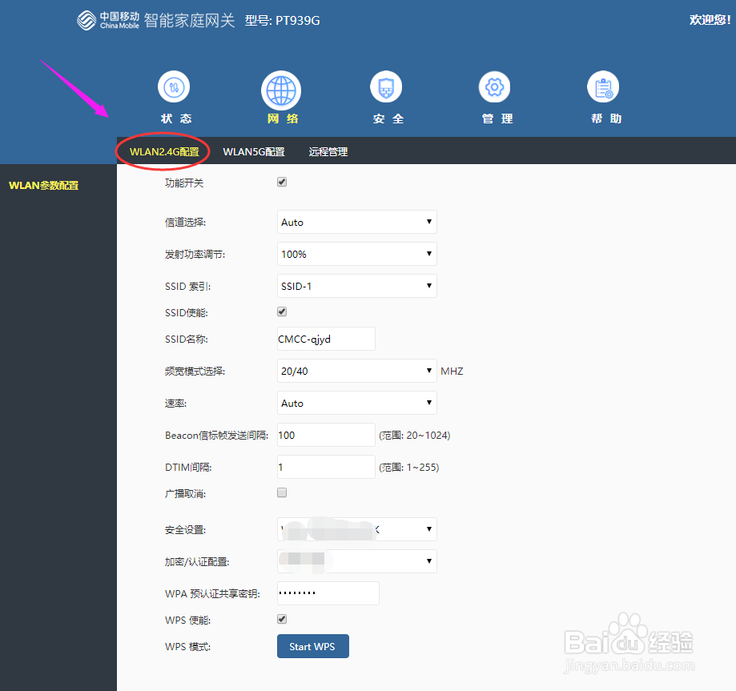Expand the 发射功率调节 100% dropdown

(x=356, y=254)
